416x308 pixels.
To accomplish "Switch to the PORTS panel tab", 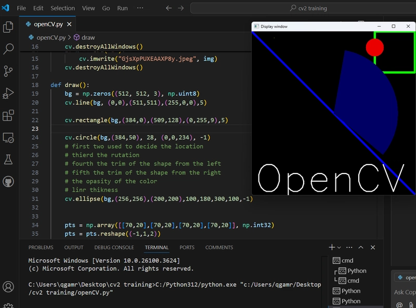I will pyautogui.click(x=187, y=247).
